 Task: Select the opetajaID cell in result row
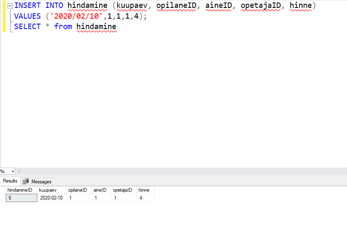[124, 198]
